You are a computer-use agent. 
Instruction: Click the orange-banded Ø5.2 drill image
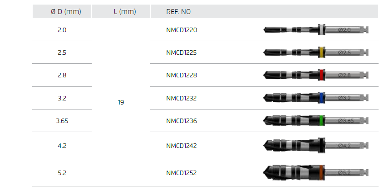pyautogui.click(x=316, y=172)
